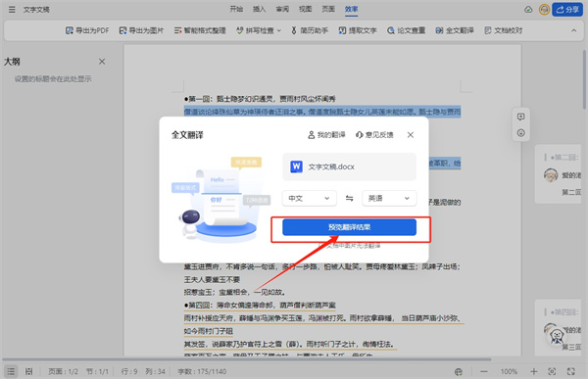Screen dimensions: 588x379
Task: Open 我的翻译 in the dialog
Action: (x=326, y=134)
